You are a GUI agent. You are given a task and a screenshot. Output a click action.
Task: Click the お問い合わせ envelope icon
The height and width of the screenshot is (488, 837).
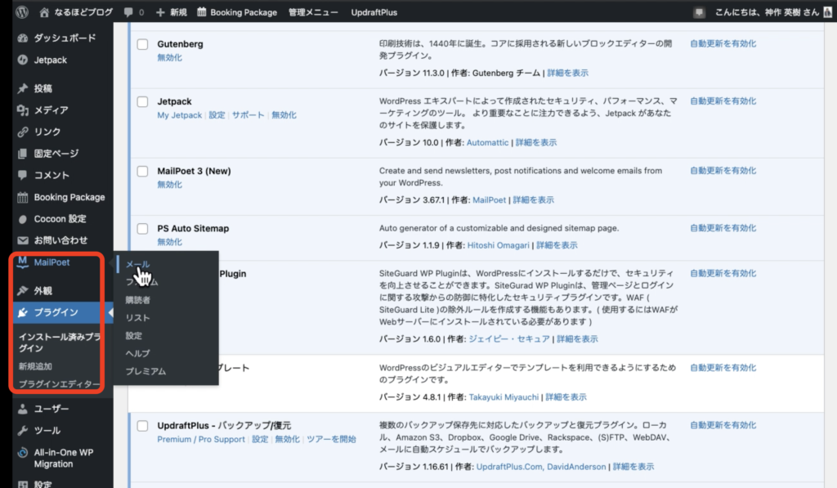click(x=22, y=240)
